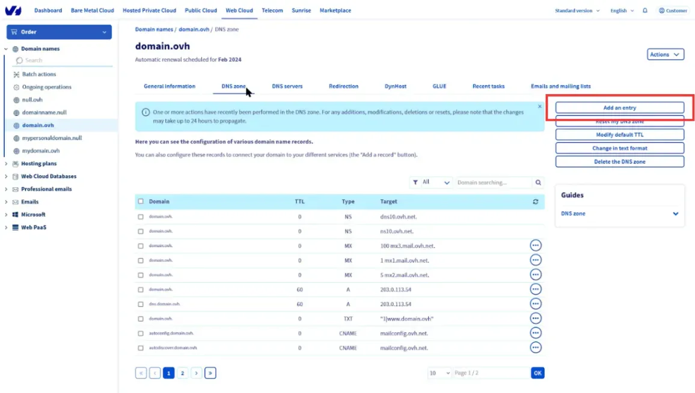The height and width of the screenshot is (393, 695).
Task: Click Change in text format button
Action: (x=620, y=148)
